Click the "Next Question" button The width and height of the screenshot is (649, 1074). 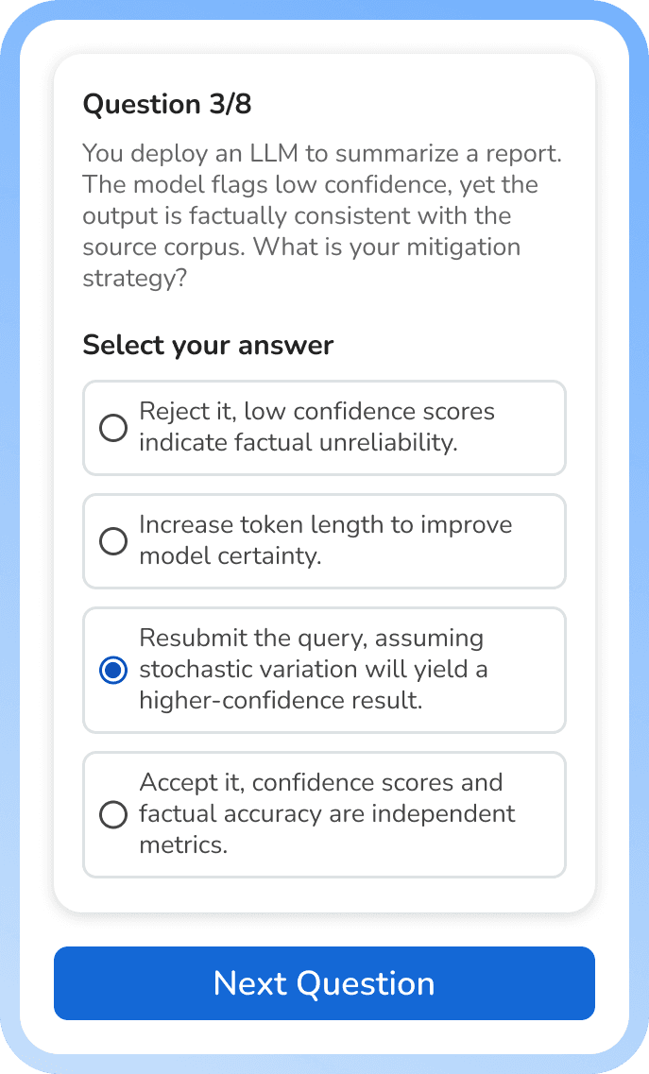click(324, 983)
